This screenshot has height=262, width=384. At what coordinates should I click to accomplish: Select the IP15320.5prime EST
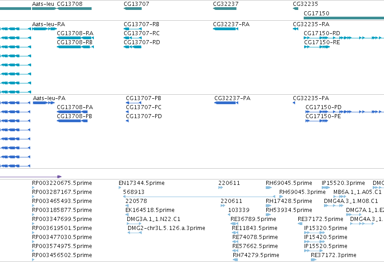click(x=315, y=233)
